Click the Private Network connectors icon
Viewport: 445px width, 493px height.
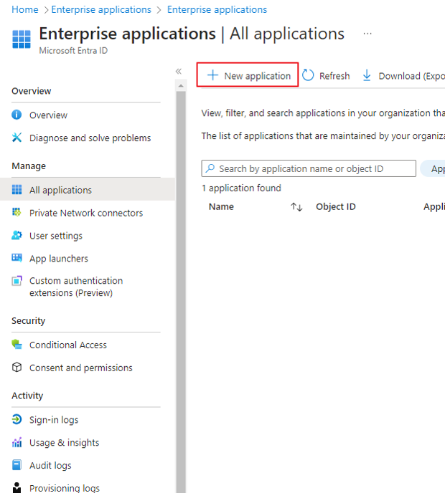17,213
